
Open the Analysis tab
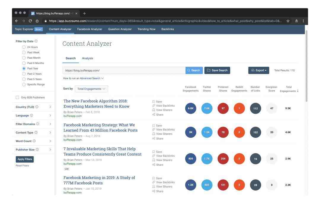click(x=87, y=58)
